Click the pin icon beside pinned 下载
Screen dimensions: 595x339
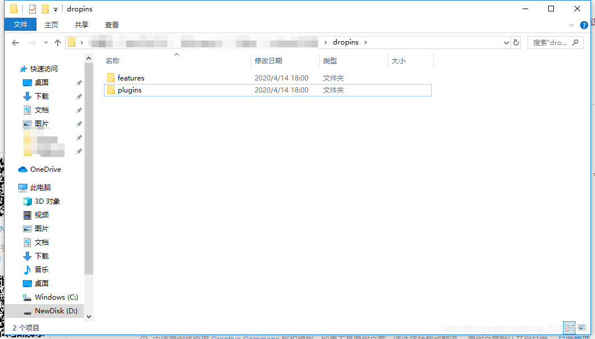tap(79, 96)
